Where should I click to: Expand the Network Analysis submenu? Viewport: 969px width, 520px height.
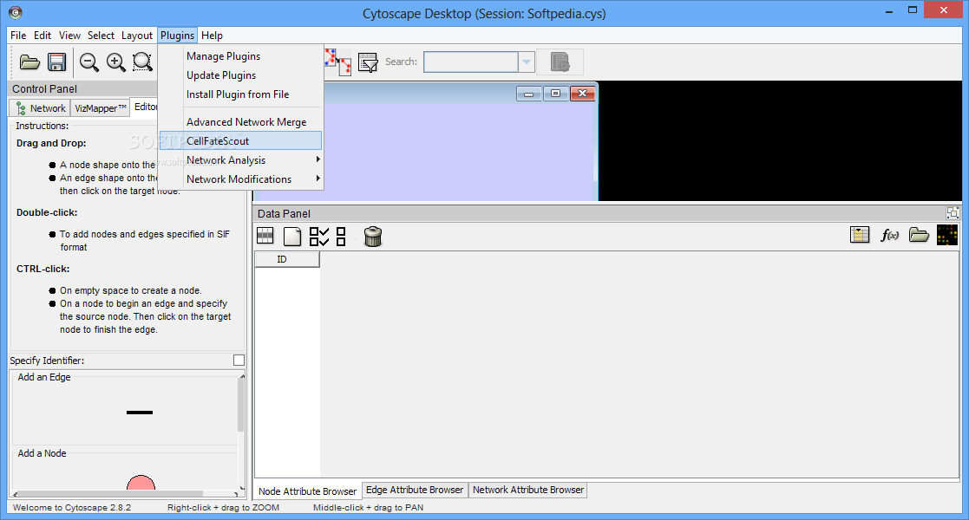[x=241, y=160]
